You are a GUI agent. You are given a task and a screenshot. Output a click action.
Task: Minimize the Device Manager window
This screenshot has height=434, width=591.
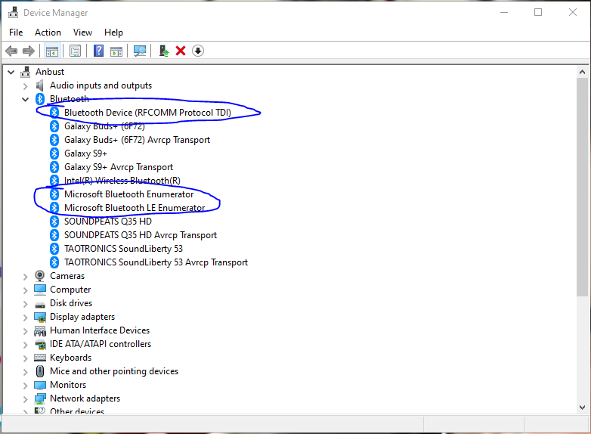click(504, 12)
